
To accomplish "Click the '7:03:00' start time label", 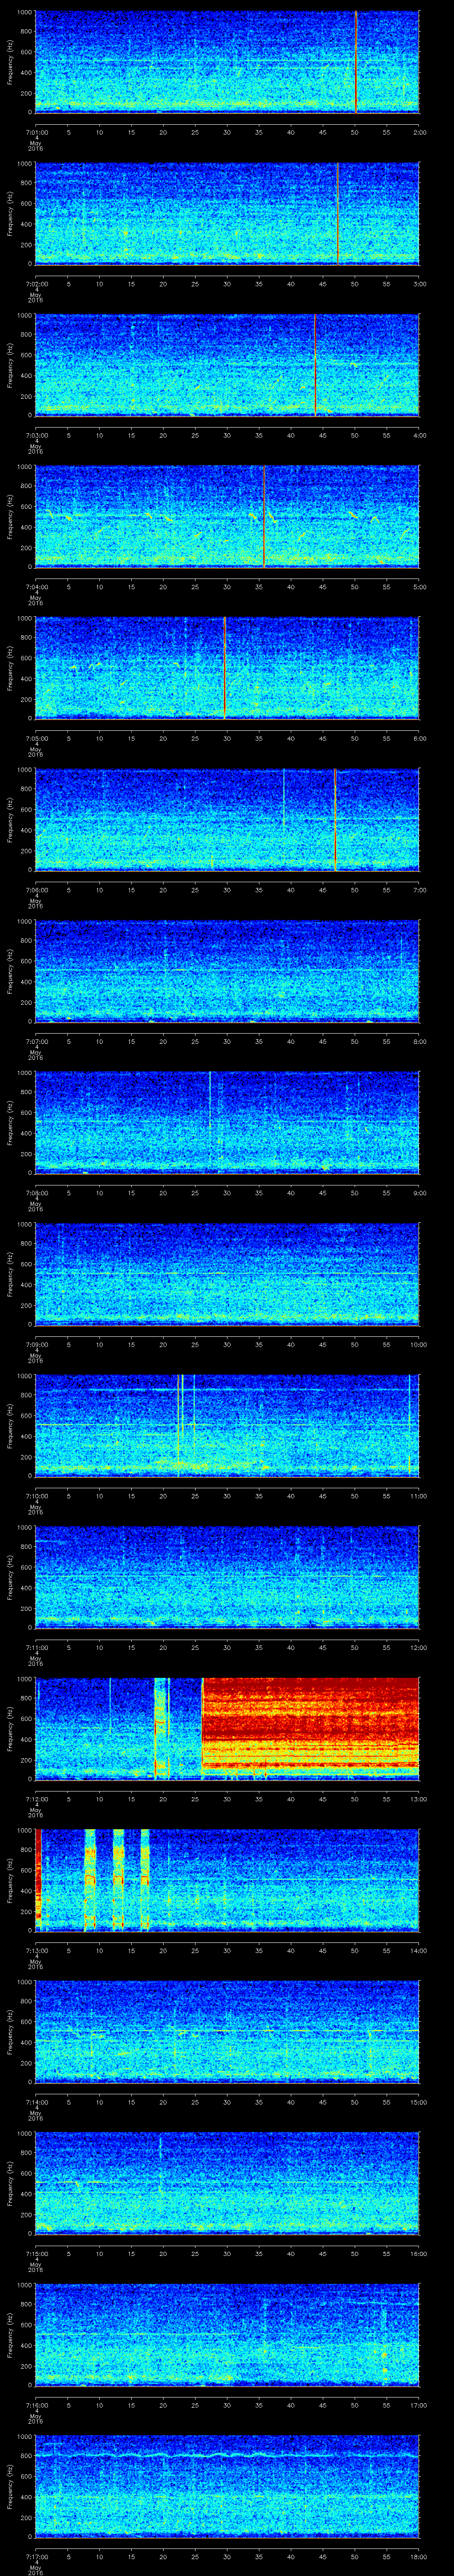I will click(36, 434).
